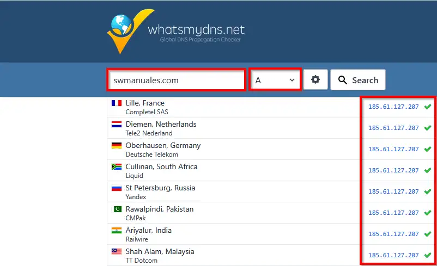
Task: Click the green checkmark in the Oberhausen row
Action: coord(428,149)
